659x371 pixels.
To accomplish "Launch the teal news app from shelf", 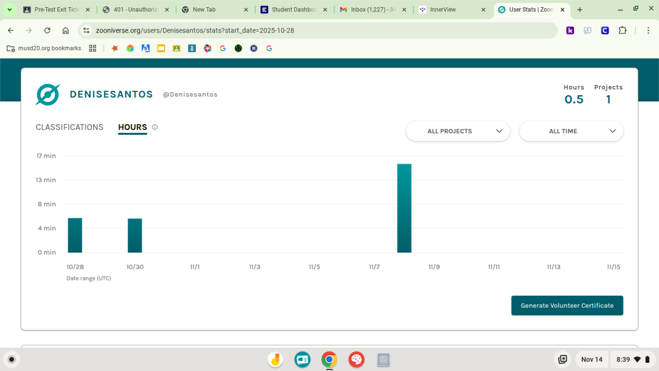I will 302,359.
